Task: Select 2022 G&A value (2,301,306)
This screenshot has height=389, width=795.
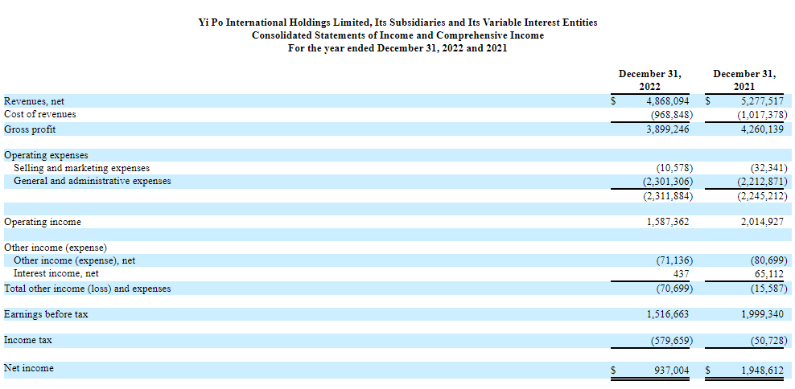Action: coord(668,182)
